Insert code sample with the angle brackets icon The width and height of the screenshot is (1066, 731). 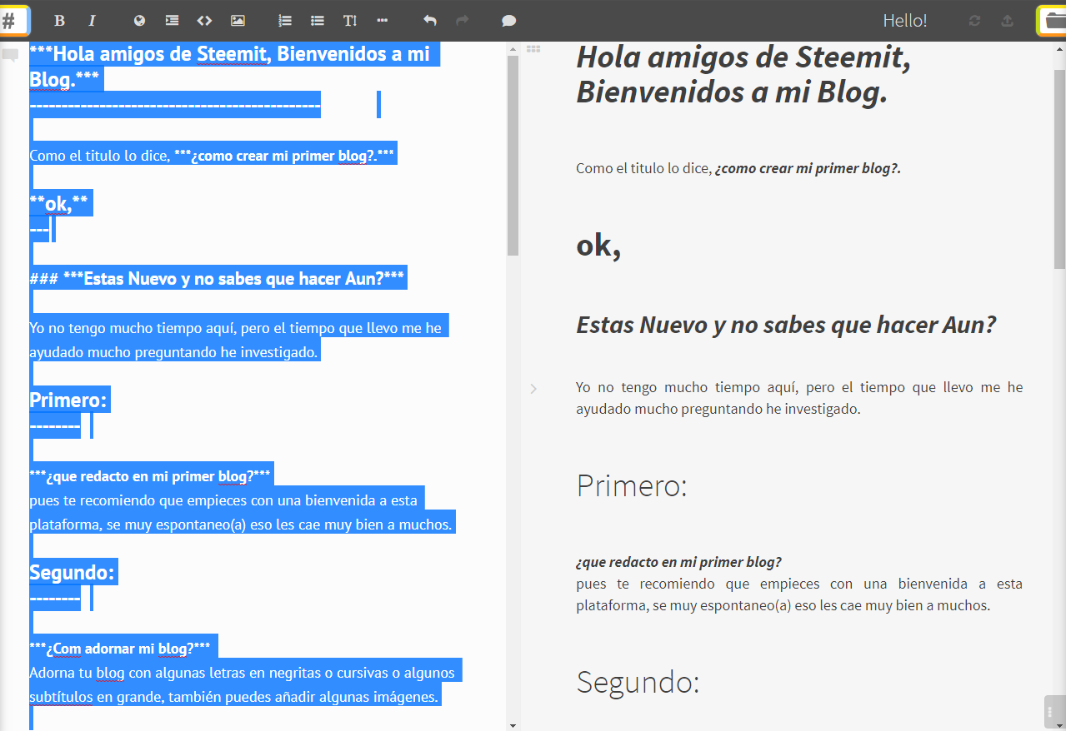tap(204, 21)
